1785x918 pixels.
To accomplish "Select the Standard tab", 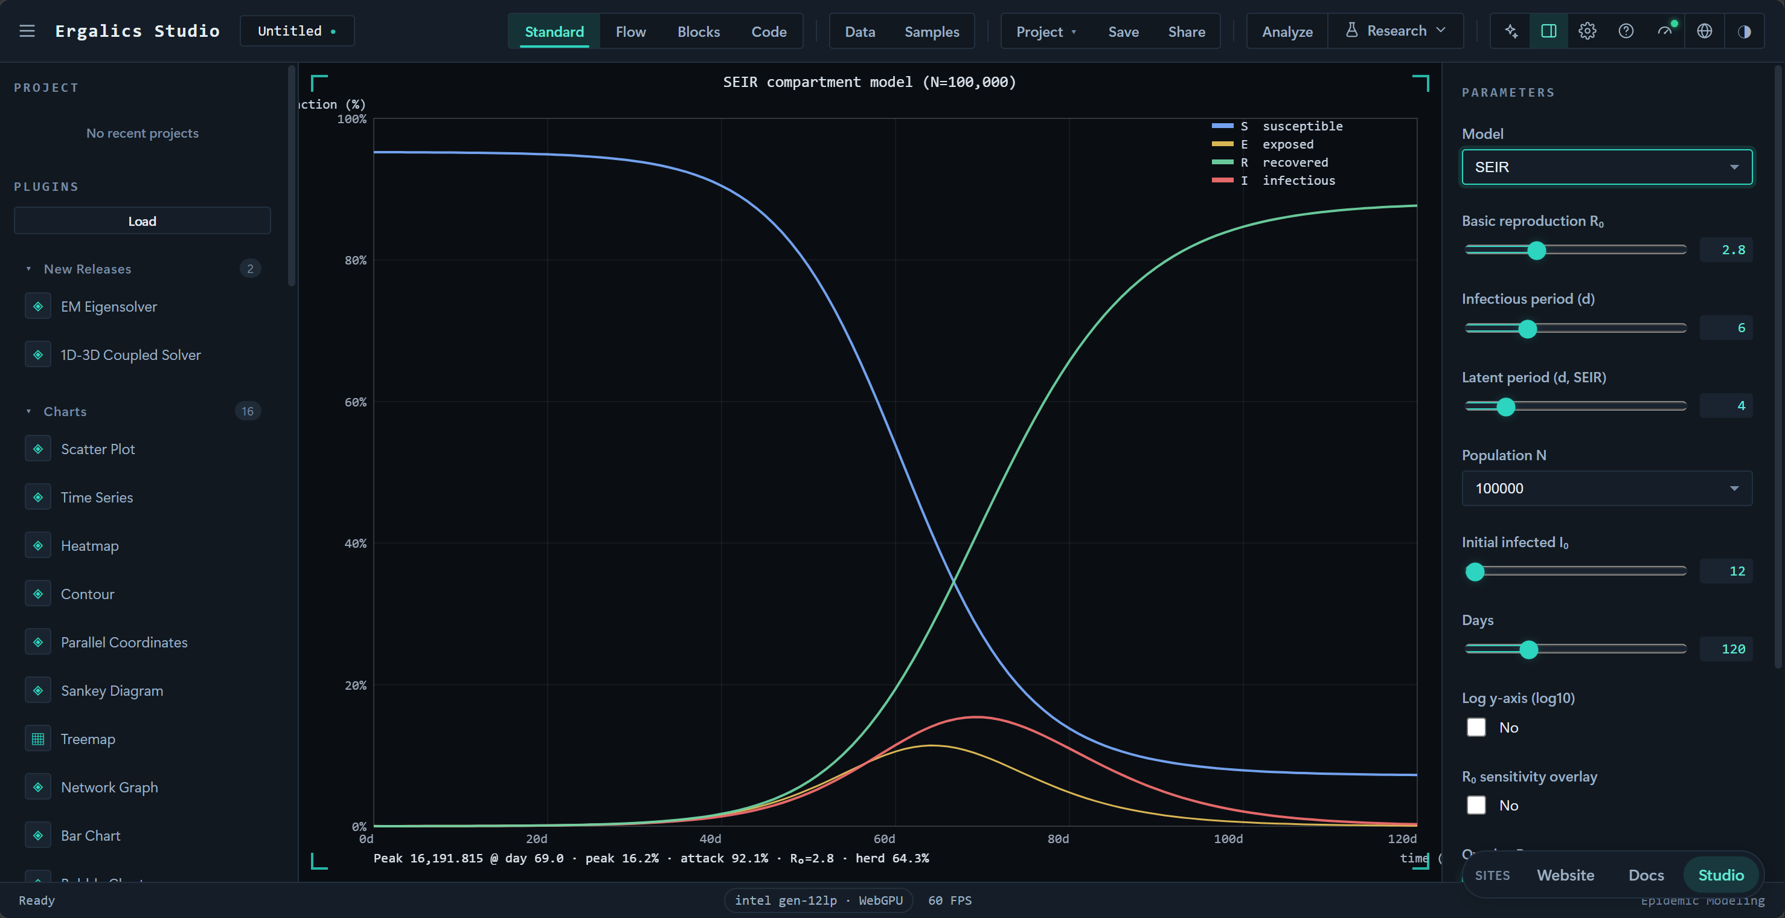I will (554, 31).
